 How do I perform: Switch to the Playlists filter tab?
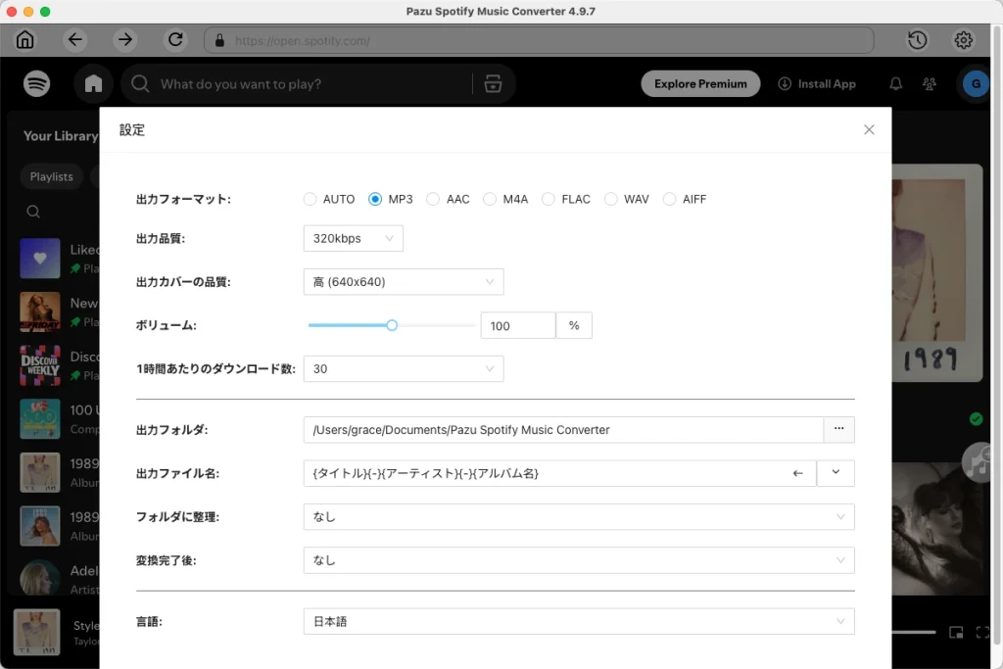[51, 176]
